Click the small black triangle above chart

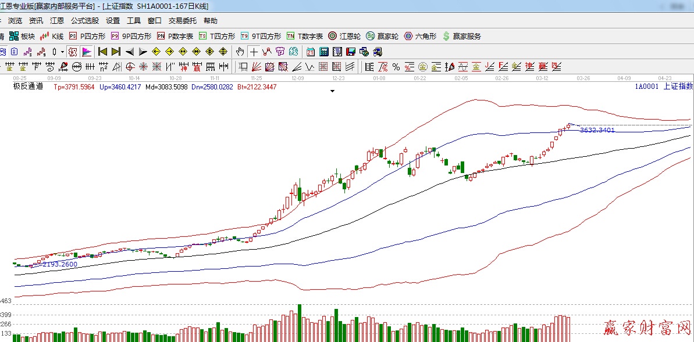pyautogui.click(x=332, y=91)
